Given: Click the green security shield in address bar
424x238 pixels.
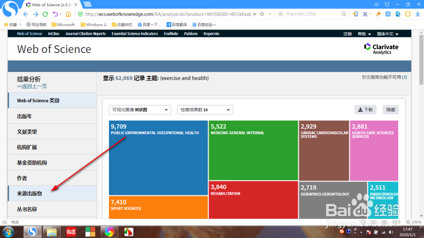Looking at the screenshot, I should 80,14.
